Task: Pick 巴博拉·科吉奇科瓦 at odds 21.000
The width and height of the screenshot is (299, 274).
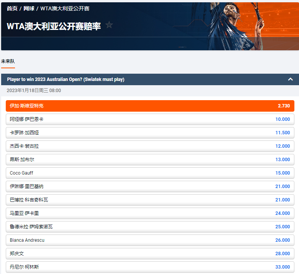Action: 150,200
